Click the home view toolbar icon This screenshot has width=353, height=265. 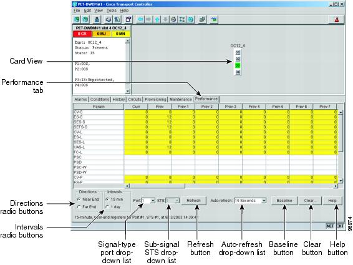[x=173, y=19]
